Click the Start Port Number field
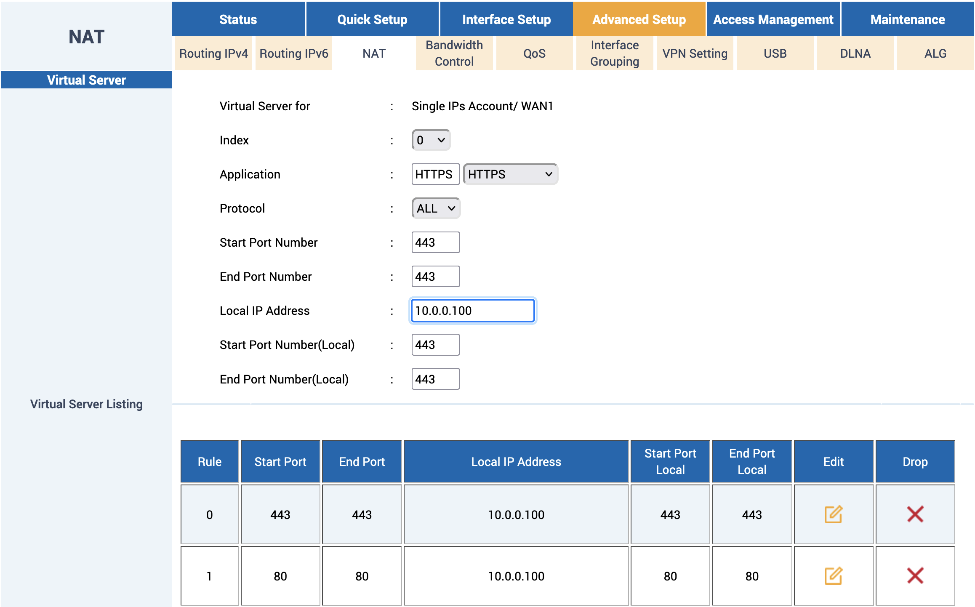Screen dimensions: 975x607 (435, 242)
